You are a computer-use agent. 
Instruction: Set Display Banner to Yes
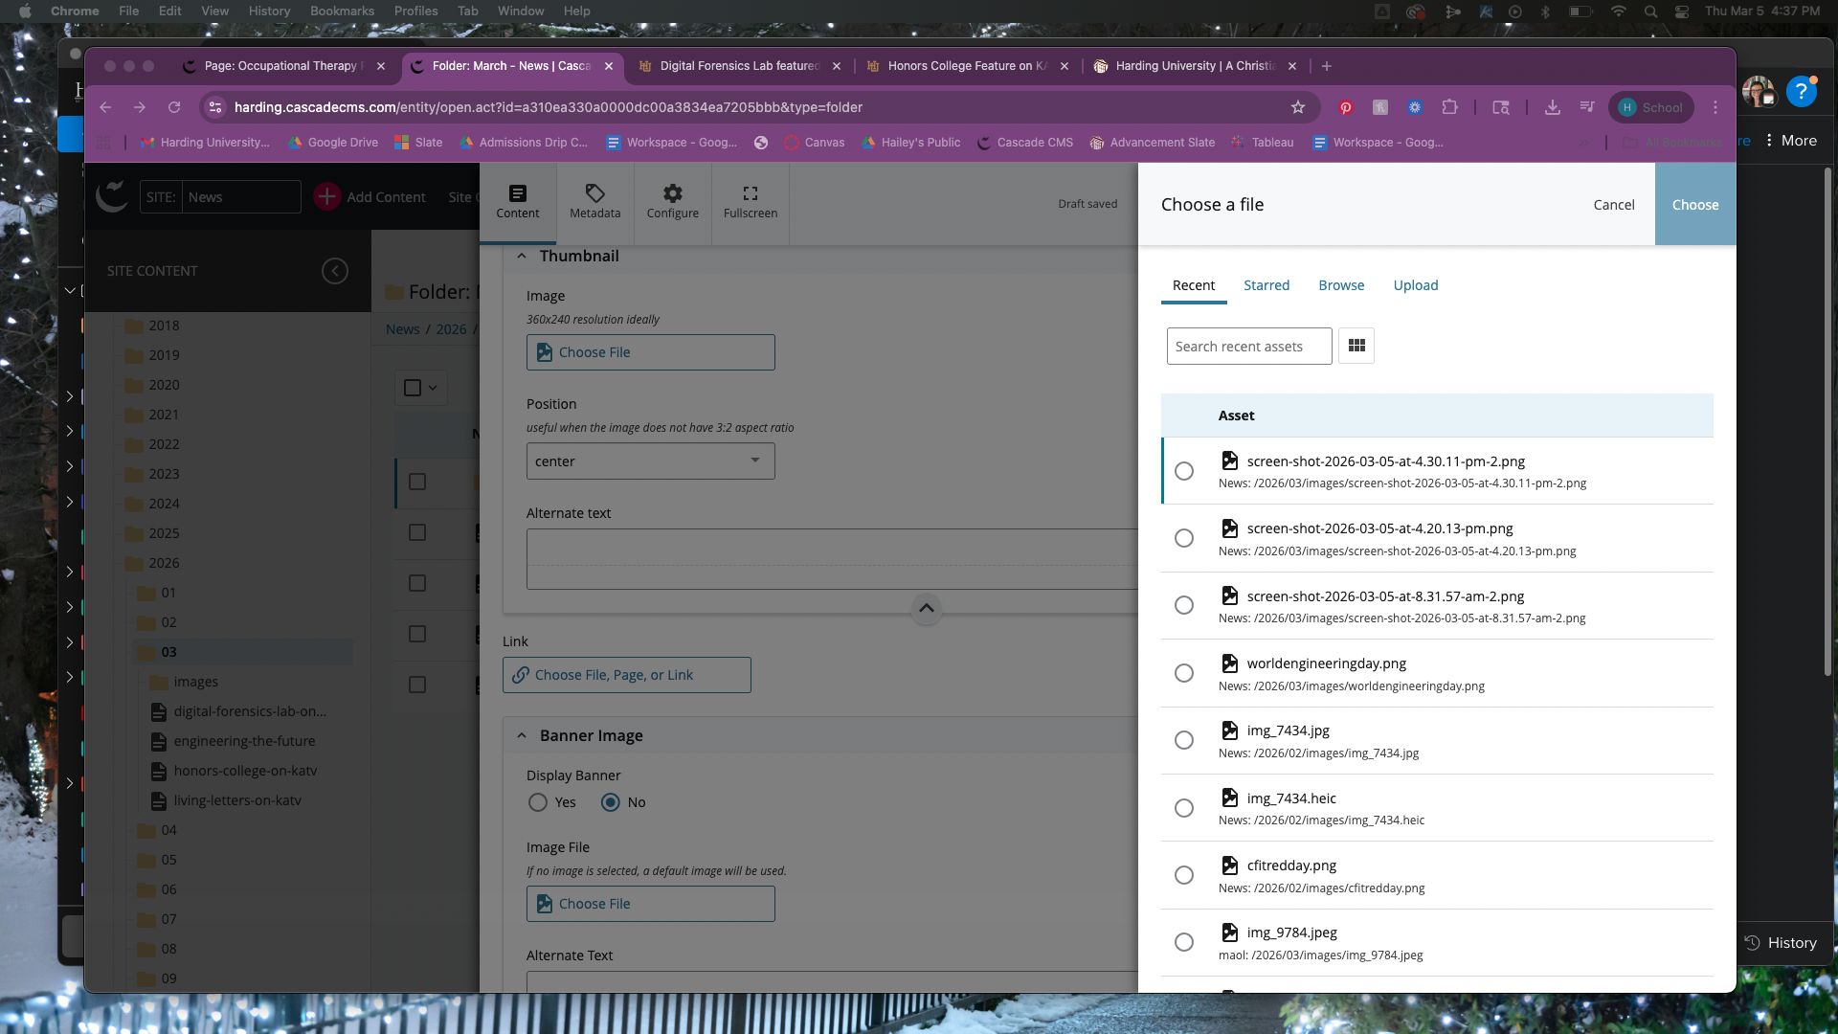[538, 802]
